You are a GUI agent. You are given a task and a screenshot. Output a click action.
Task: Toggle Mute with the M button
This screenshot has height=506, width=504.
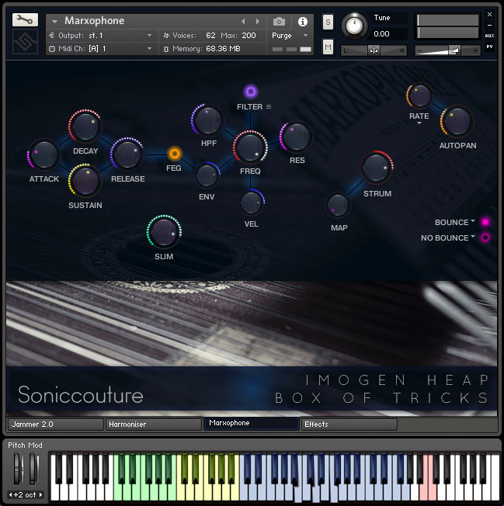328,47
